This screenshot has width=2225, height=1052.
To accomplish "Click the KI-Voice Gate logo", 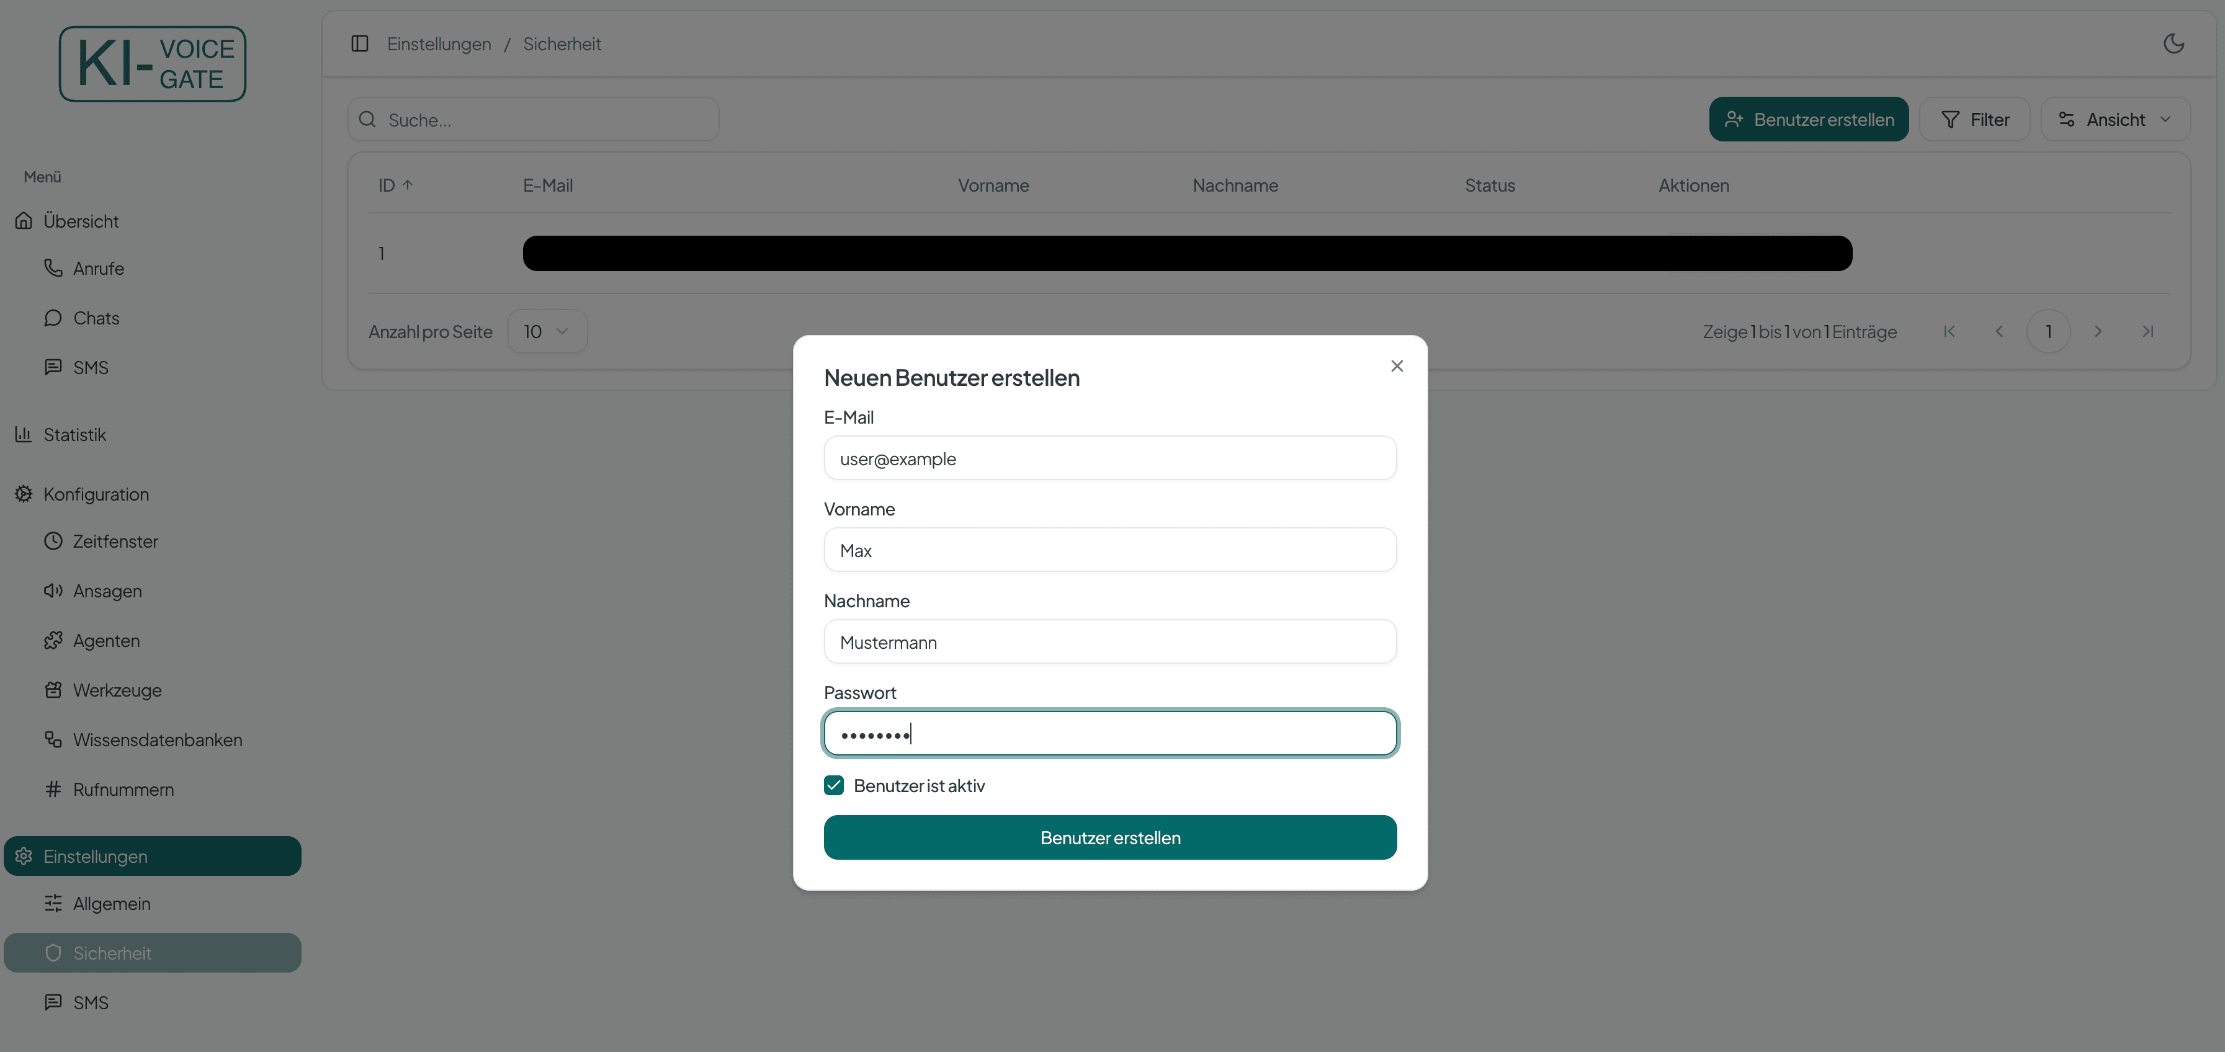I will pos(152,64).
